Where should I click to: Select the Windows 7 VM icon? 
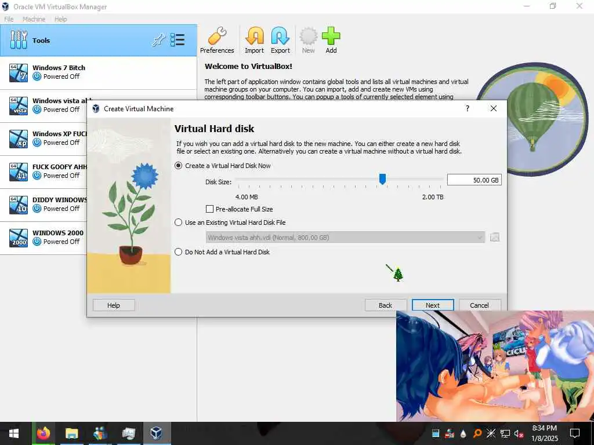point(19,72)
